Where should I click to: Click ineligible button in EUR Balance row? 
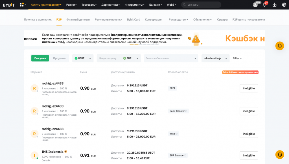[249, 155]
